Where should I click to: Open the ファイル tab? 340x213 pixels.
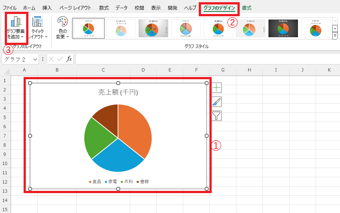pyautogui.click(x=10, y=8)
